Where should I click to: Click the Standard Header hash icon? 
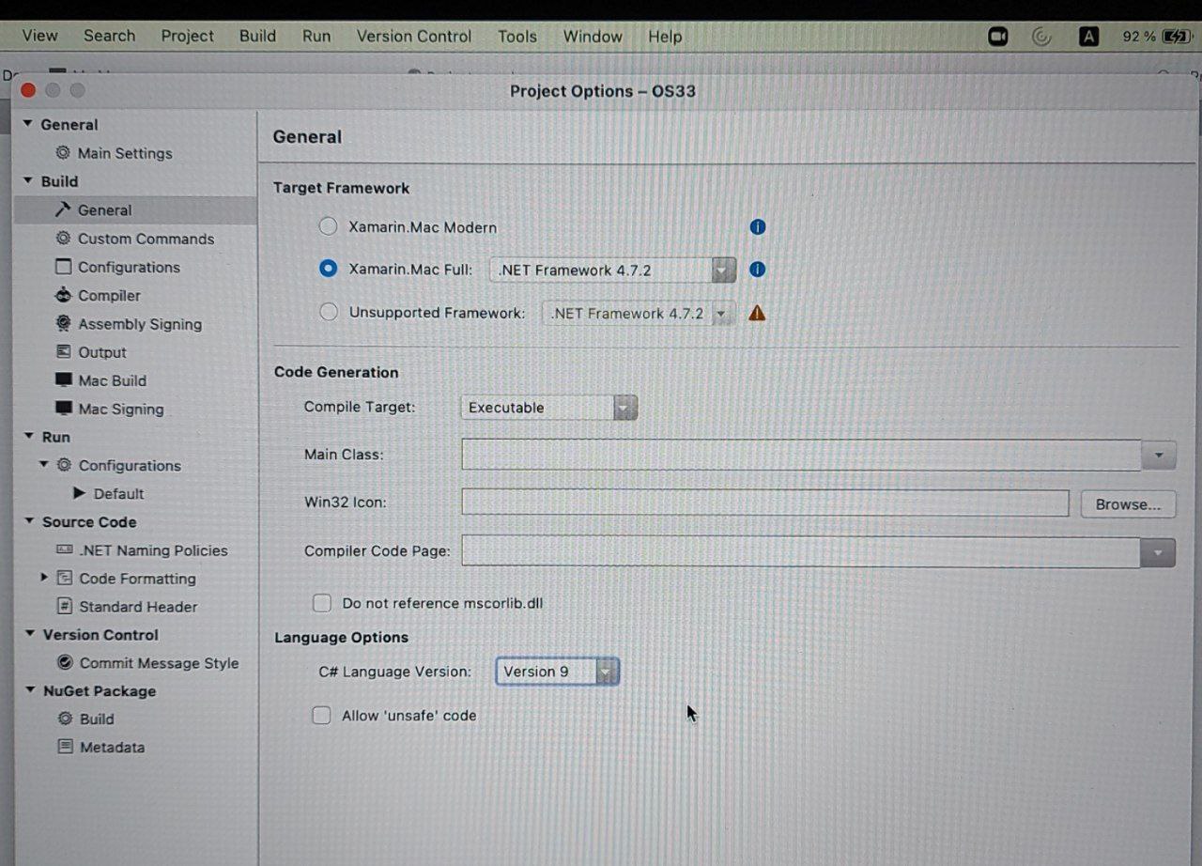click(x=65, y=606)
